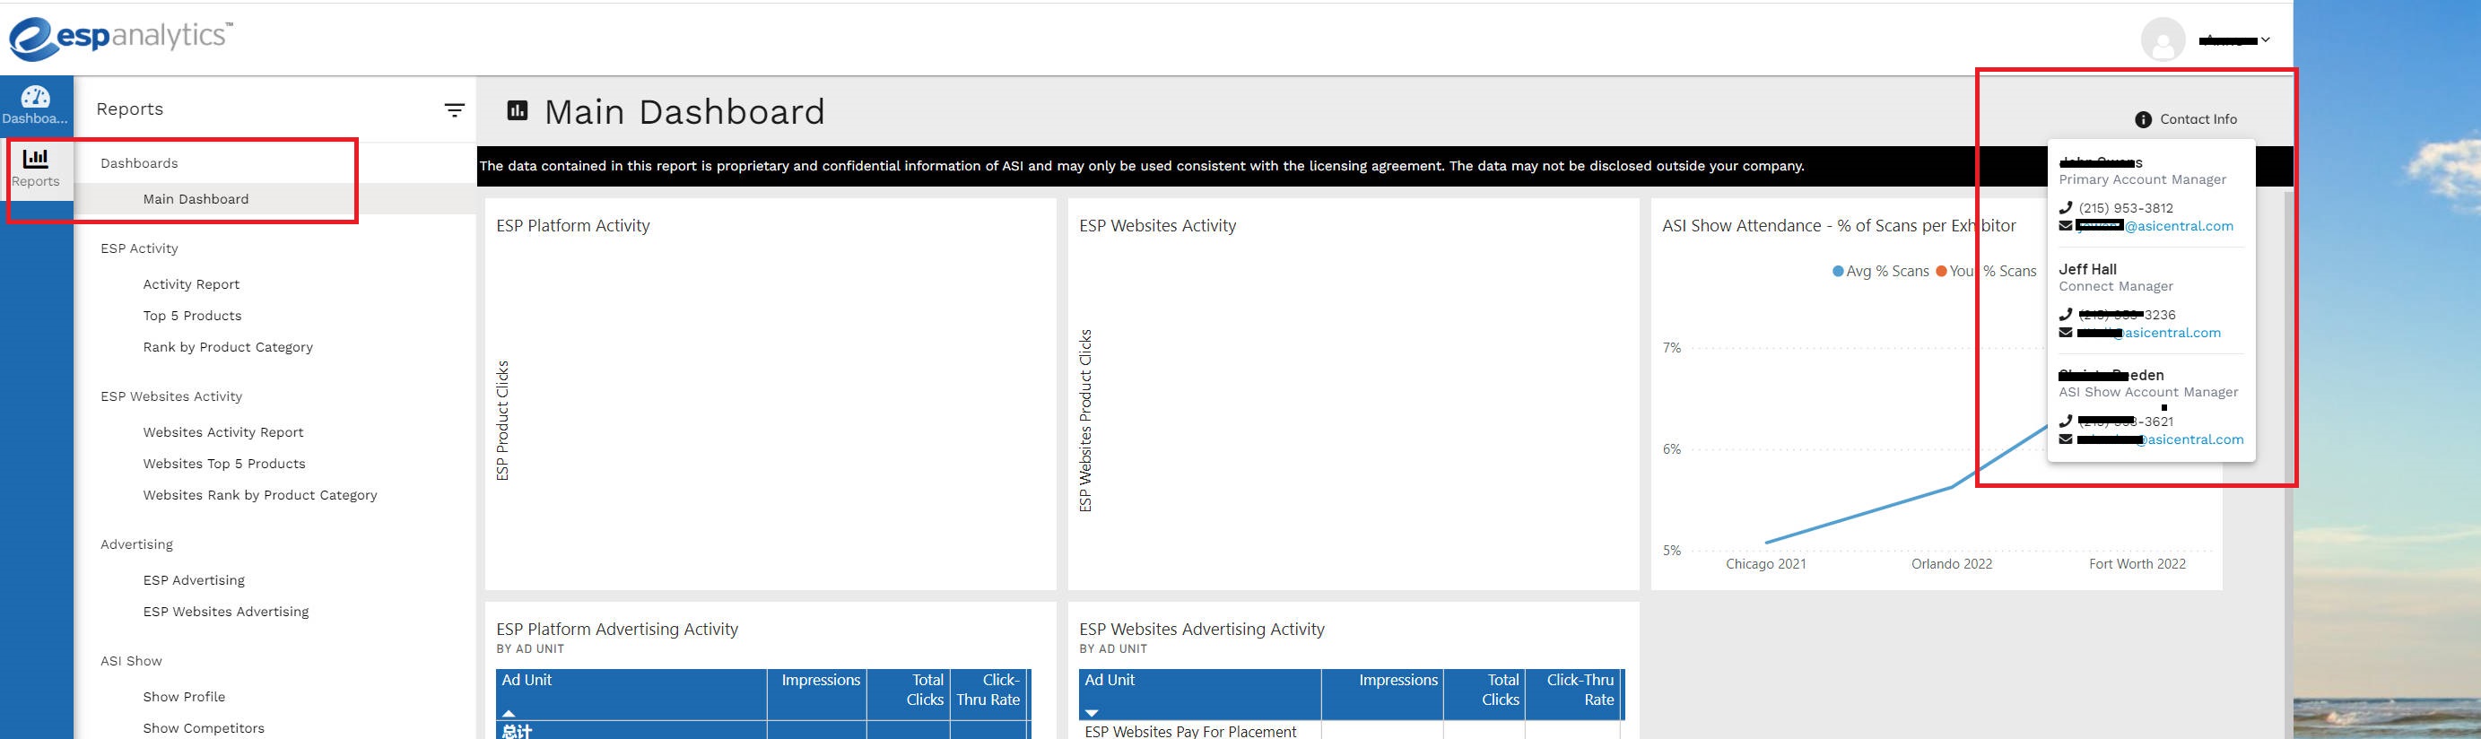Select the Reports bar chart sidebar icon
The image size is (2481, 739).
[x=36, y=159]
